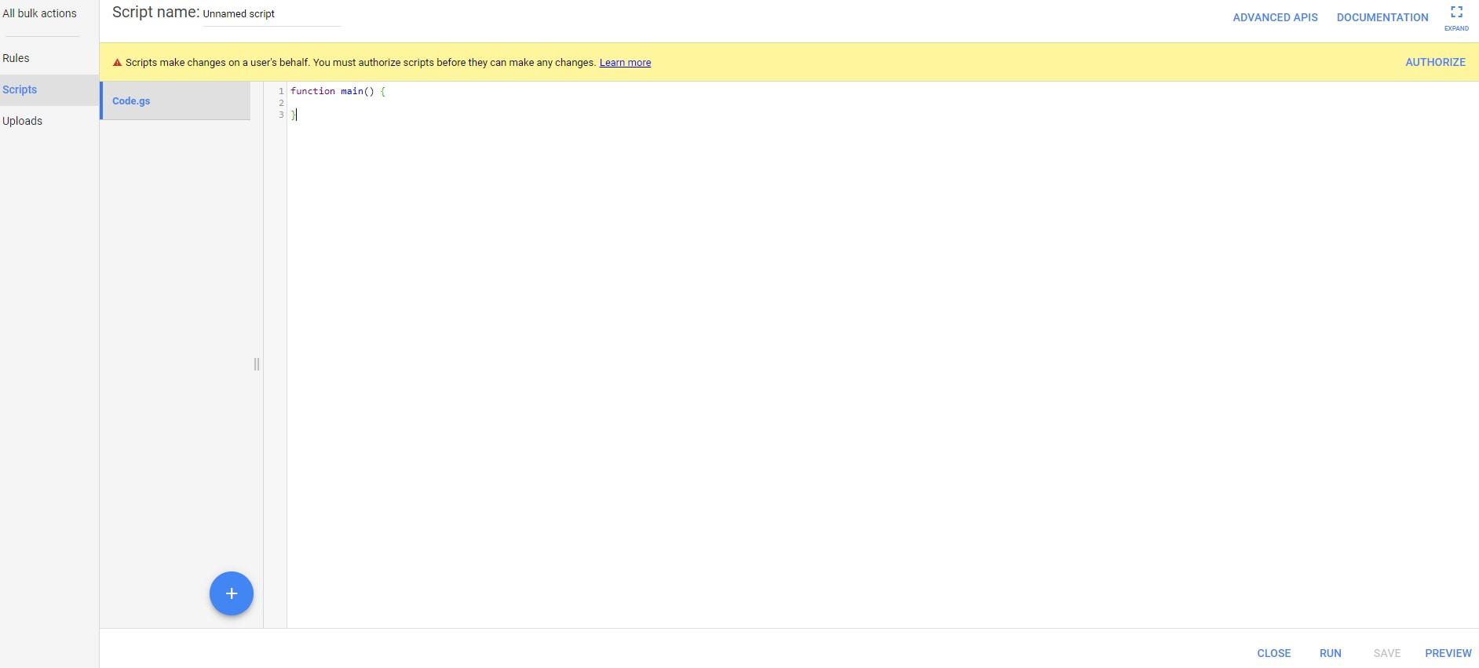Open the Uploads section

[22, 121]
